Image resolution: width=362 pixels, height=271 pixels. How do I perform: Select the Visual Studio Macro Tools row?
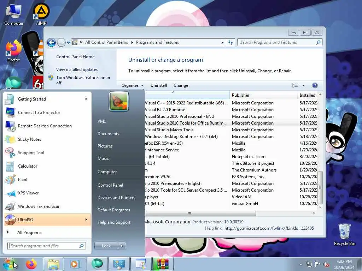coord(231,130)
